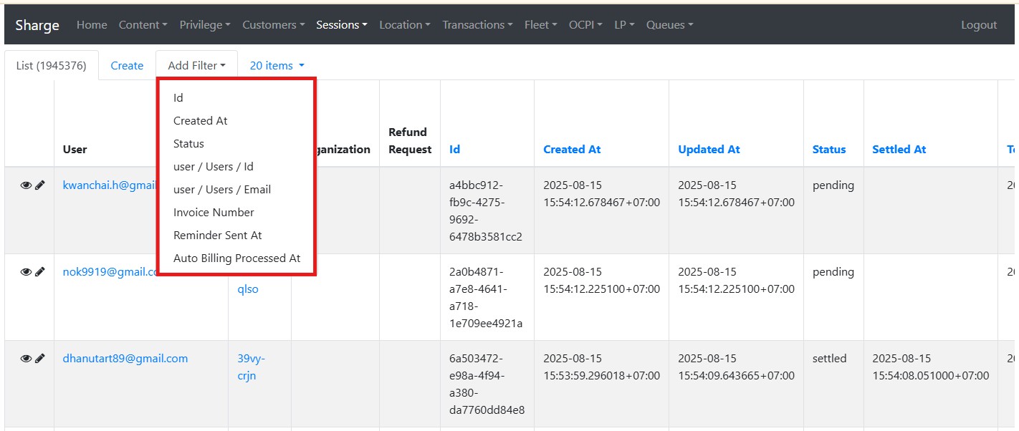Sort by Created At column header
The image size is (1019, 431).
[572, 150]
